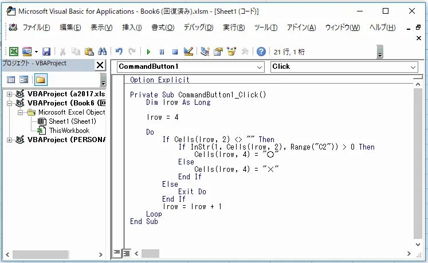
Task: Open the ヘルプ(H) menu
Action: [x=382, y=28]
